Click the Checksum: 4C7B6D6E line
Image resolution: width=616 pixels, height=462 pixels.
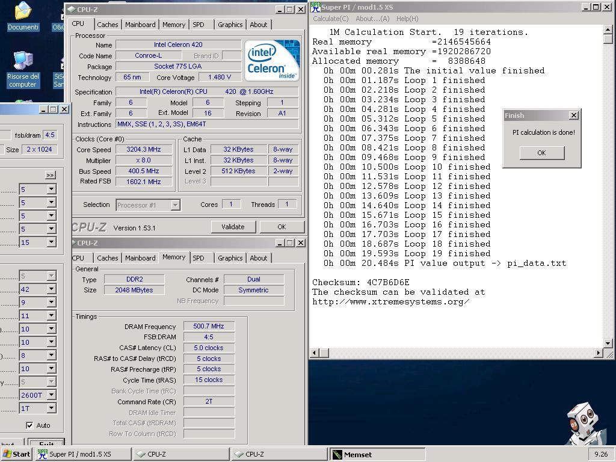tap(361, 283)
